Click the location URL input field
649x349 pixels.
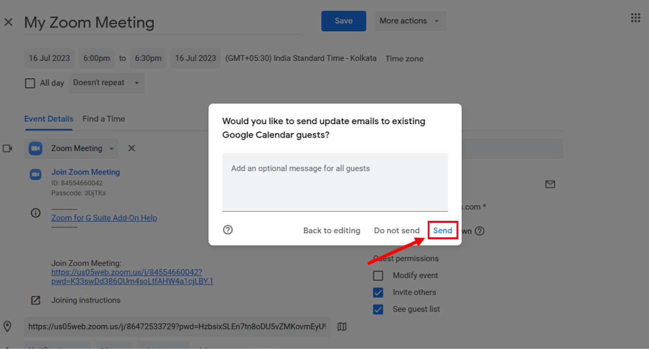coord(177,327)
